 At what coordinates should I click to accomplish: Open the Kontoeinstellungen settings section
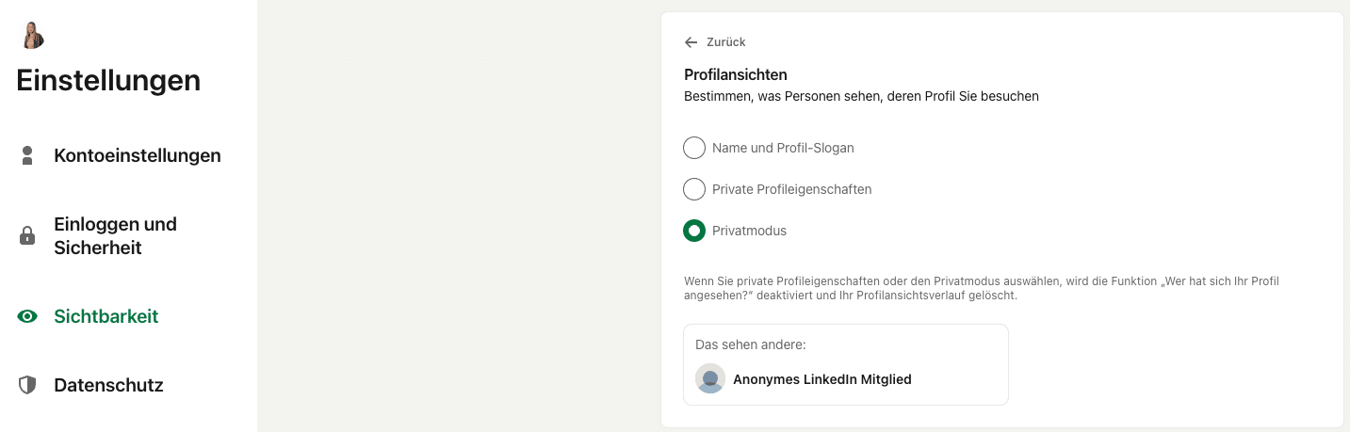click(x=138, y=155)
